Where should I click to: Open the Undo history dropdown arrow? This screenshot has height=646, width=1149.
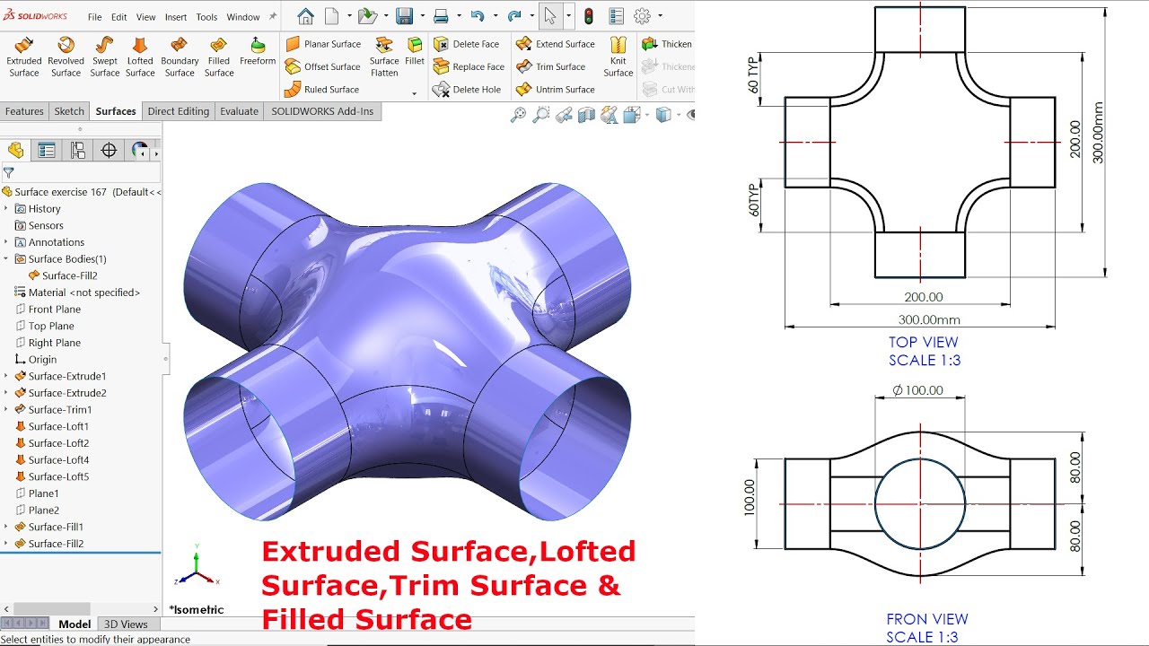[496, 16]
